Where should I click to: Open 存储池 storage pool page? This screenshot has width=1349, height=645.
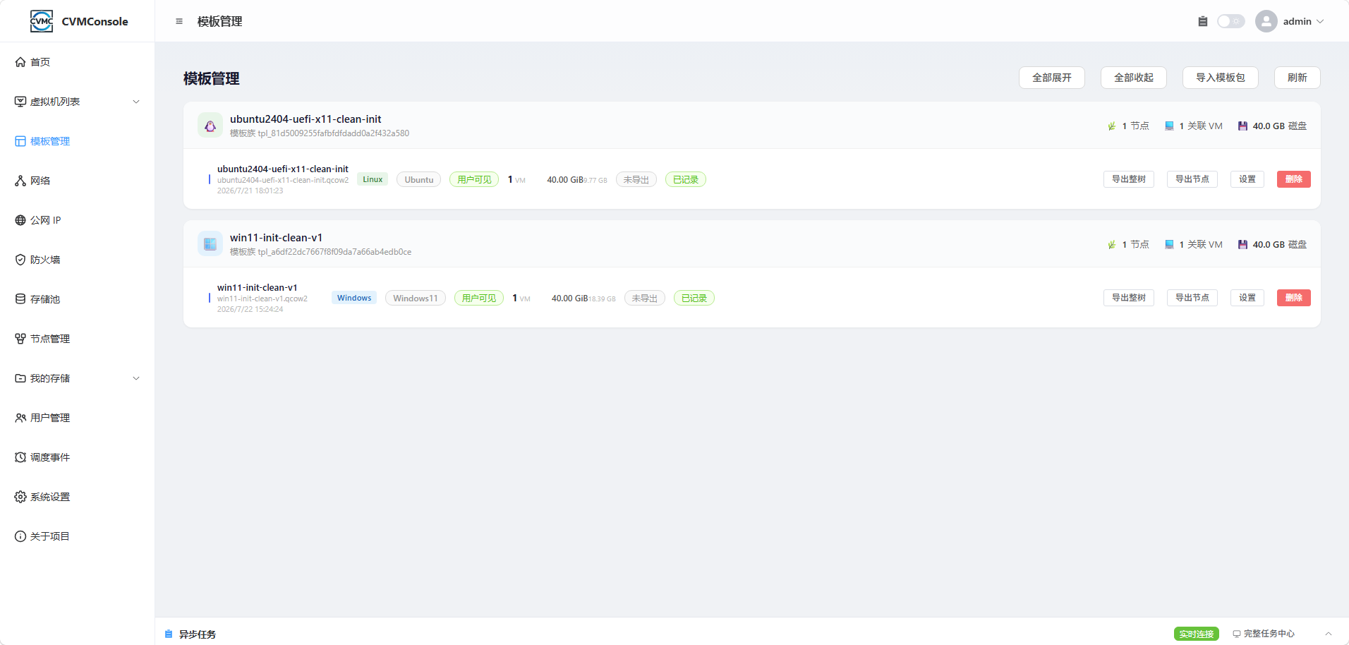point(78,299)
